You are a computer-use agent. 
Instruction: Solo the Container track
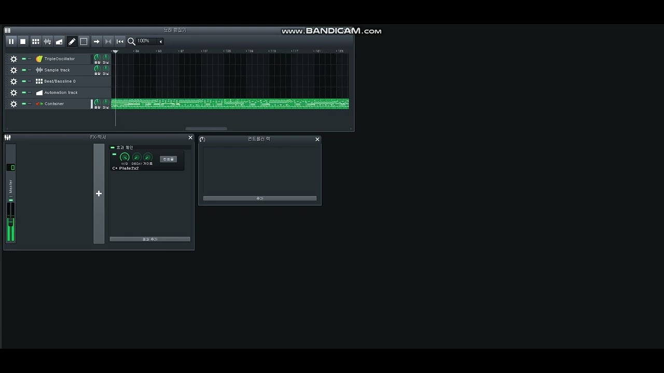click(30, 104)
